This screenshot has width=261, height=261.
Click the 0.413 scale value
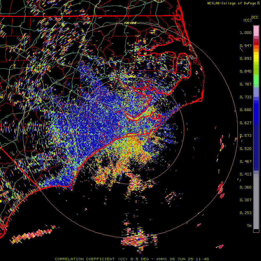pyautogui.click(x=246, y=174)
